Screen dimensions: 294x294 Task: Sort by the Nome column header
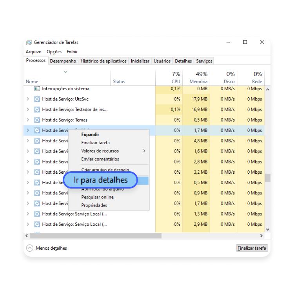[x=67, y=78]
